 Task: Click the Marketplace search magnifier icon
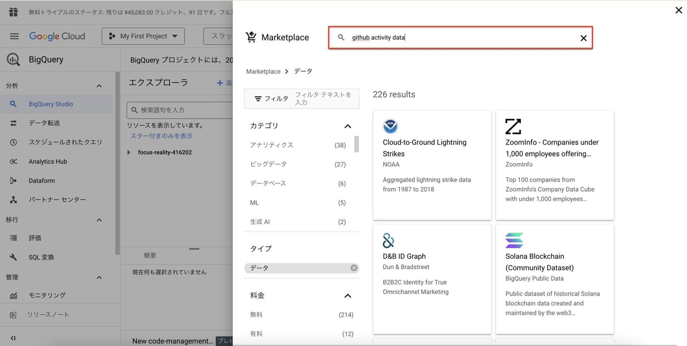click(x=341, y=38)
